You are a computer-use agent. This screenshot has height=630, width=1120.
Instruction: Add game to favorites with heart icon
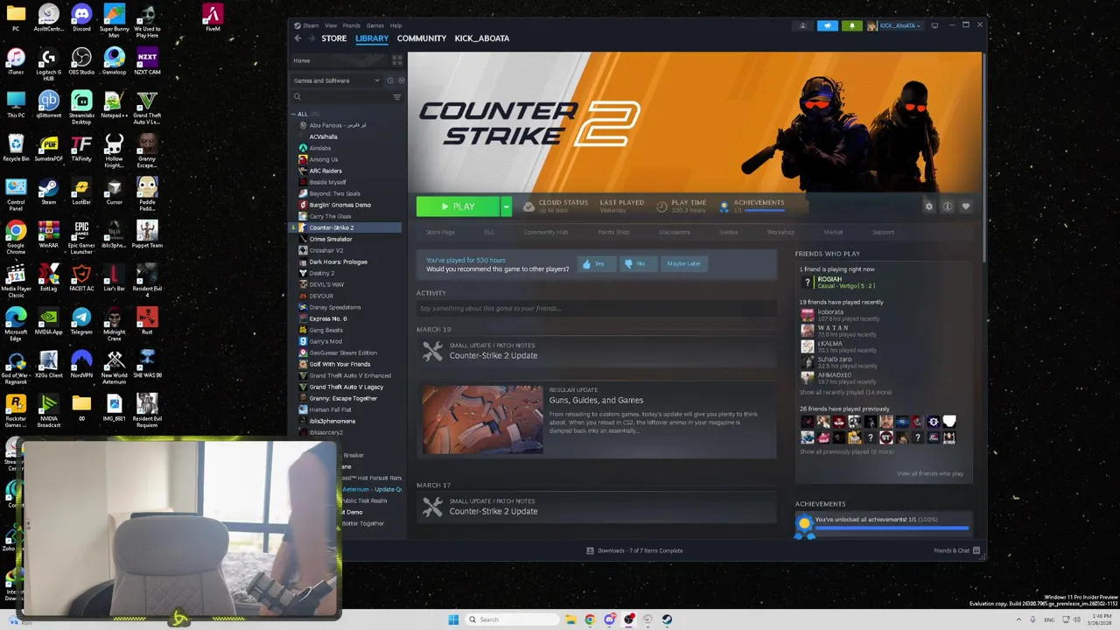[965, 206]
